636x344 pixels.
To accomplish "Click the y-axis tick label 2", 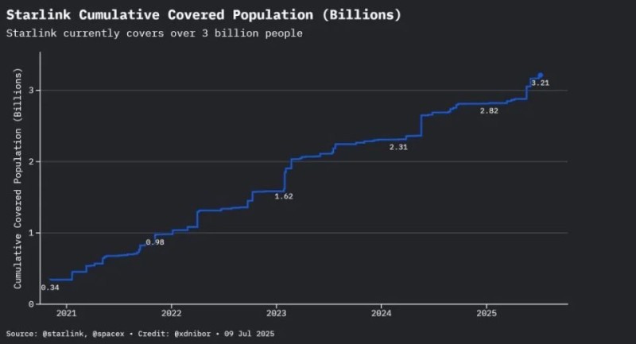I will coord(31,161).
